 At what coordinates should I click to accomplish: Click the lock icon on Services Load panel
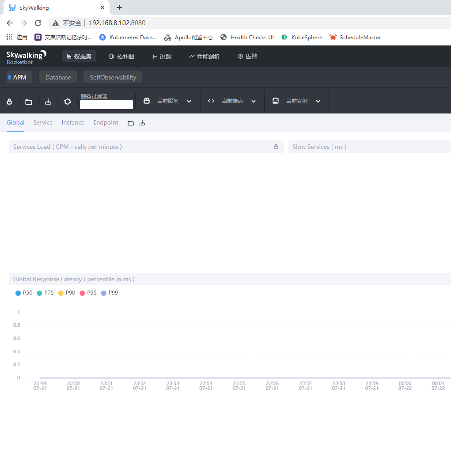(x=276, y=147)
